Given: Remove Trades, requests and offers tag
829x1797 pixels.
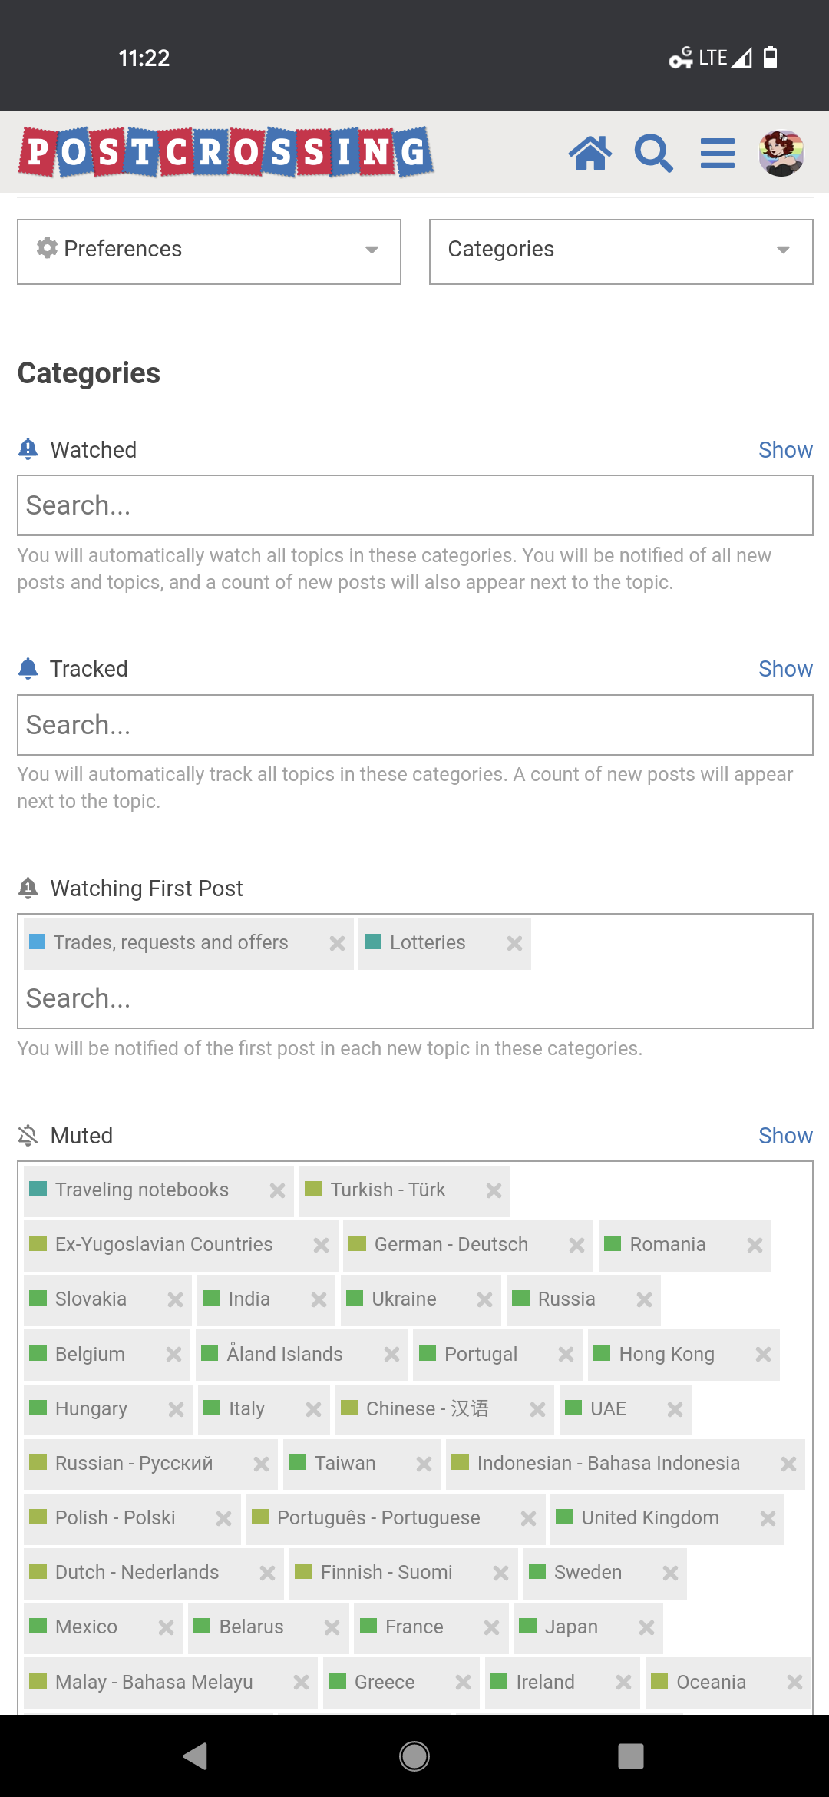Looking at the screenshot, I should point(337,943).
